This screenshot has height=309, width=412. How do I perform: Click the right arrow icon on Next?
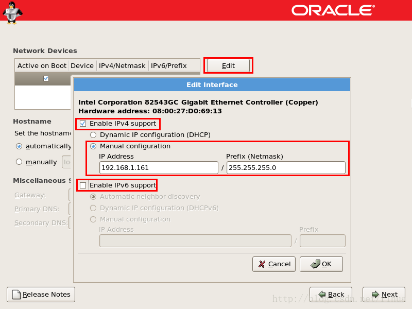pyautogui.click(x=375, y=294)
